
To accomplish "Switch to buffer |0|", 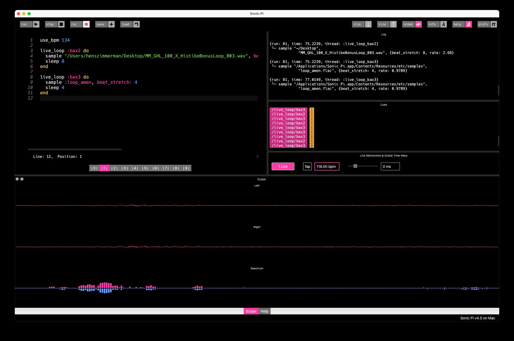I will pos(94,168).
